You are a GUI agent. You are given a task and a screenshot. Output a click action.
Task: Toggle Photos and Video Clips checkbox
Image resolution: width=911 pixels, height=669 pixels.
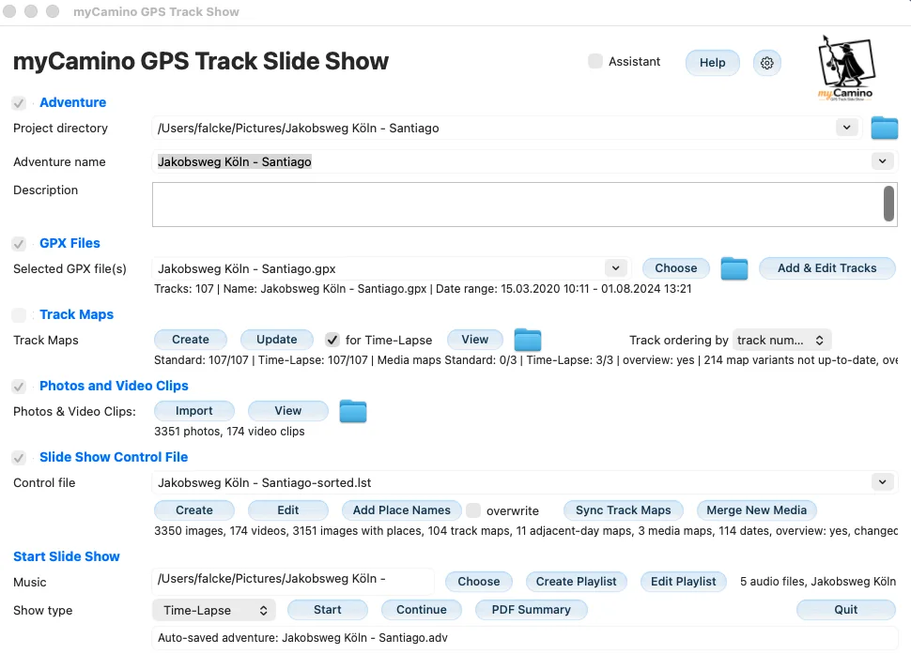(x=19, y=387)
